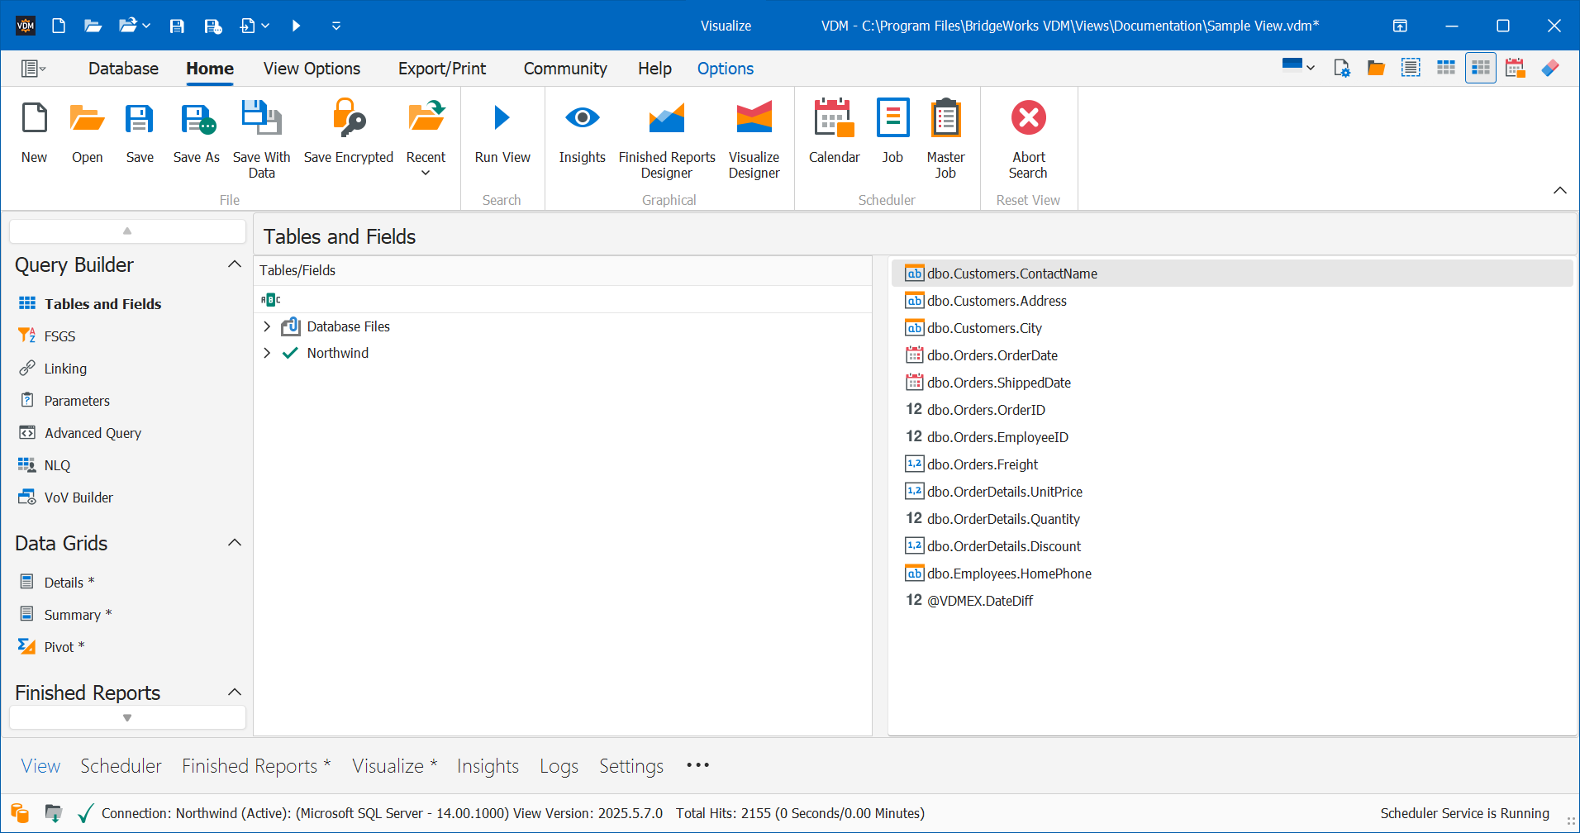
Task: Toggle the navigation pane dropdown icon
Action: pyautogui.click(x=34, y=69)
